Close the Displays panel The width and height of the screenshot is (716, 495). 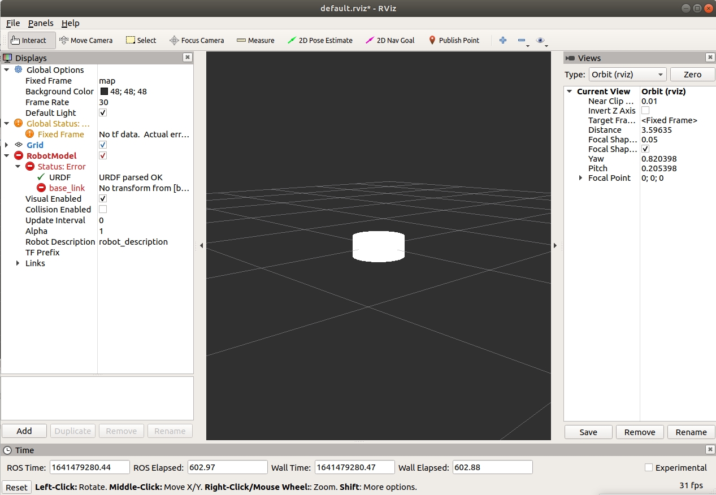[188, 58]
